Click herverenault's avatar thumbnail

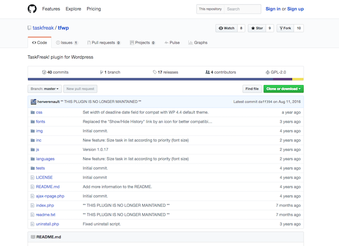(x=33, y=102)
